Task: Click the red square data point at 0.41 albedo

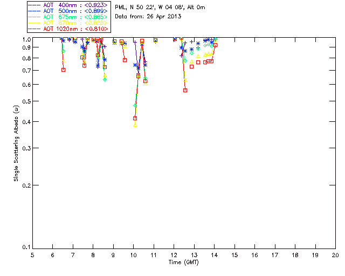Action: pos(135,119)
